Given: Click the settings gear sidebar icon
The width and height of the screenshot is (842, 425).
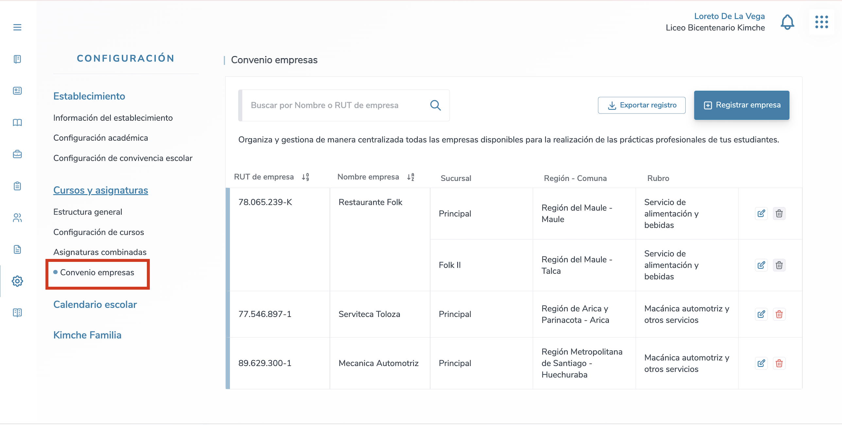Looking at the screenshot, I should click(x=17, y=281).
